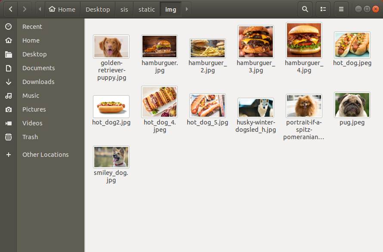Select the static breadcrumb in the path bar

[146, 9]
